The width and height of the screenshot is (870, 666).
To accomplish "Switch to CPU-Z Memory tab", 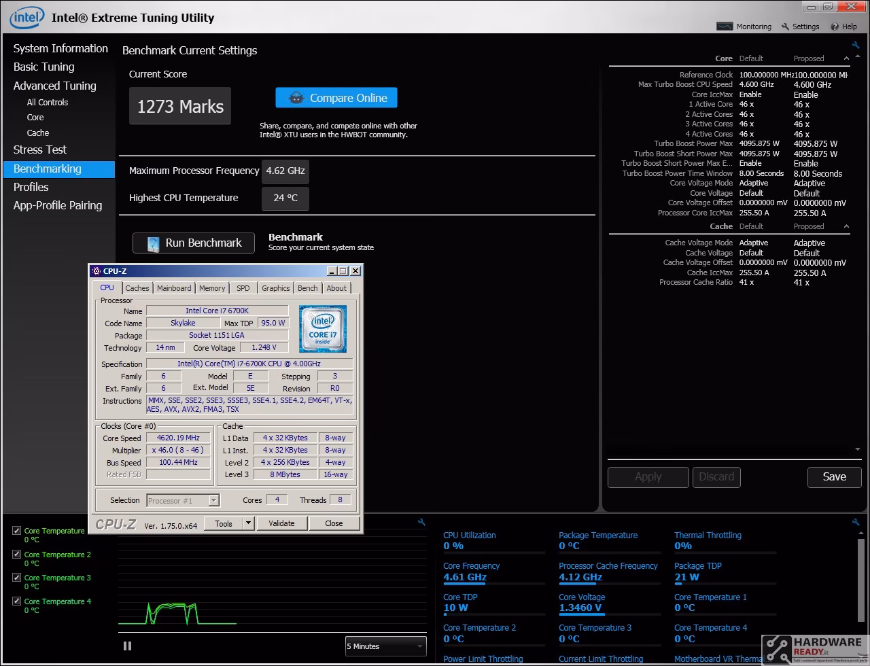I will tap(212, 288).
